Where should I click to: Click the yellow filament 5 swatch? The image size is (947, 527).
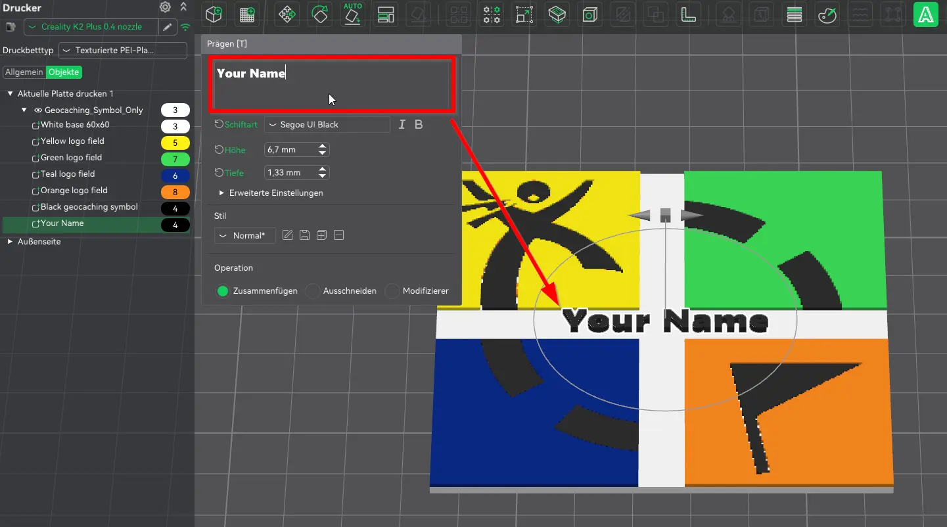pyautogui.click(x=175, y=143)
